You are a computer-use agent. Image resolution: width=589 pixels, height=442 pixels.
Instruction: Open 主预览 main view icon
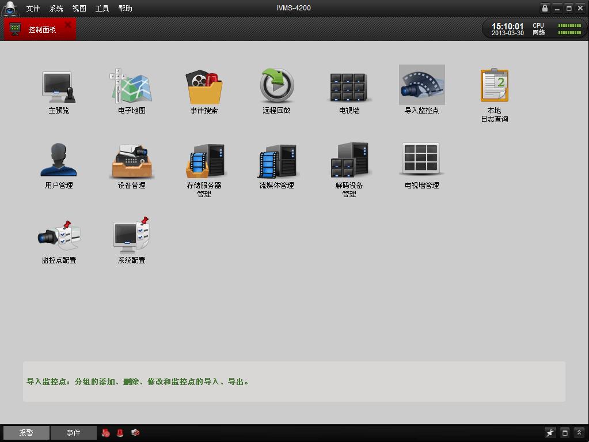click(59, 86)
